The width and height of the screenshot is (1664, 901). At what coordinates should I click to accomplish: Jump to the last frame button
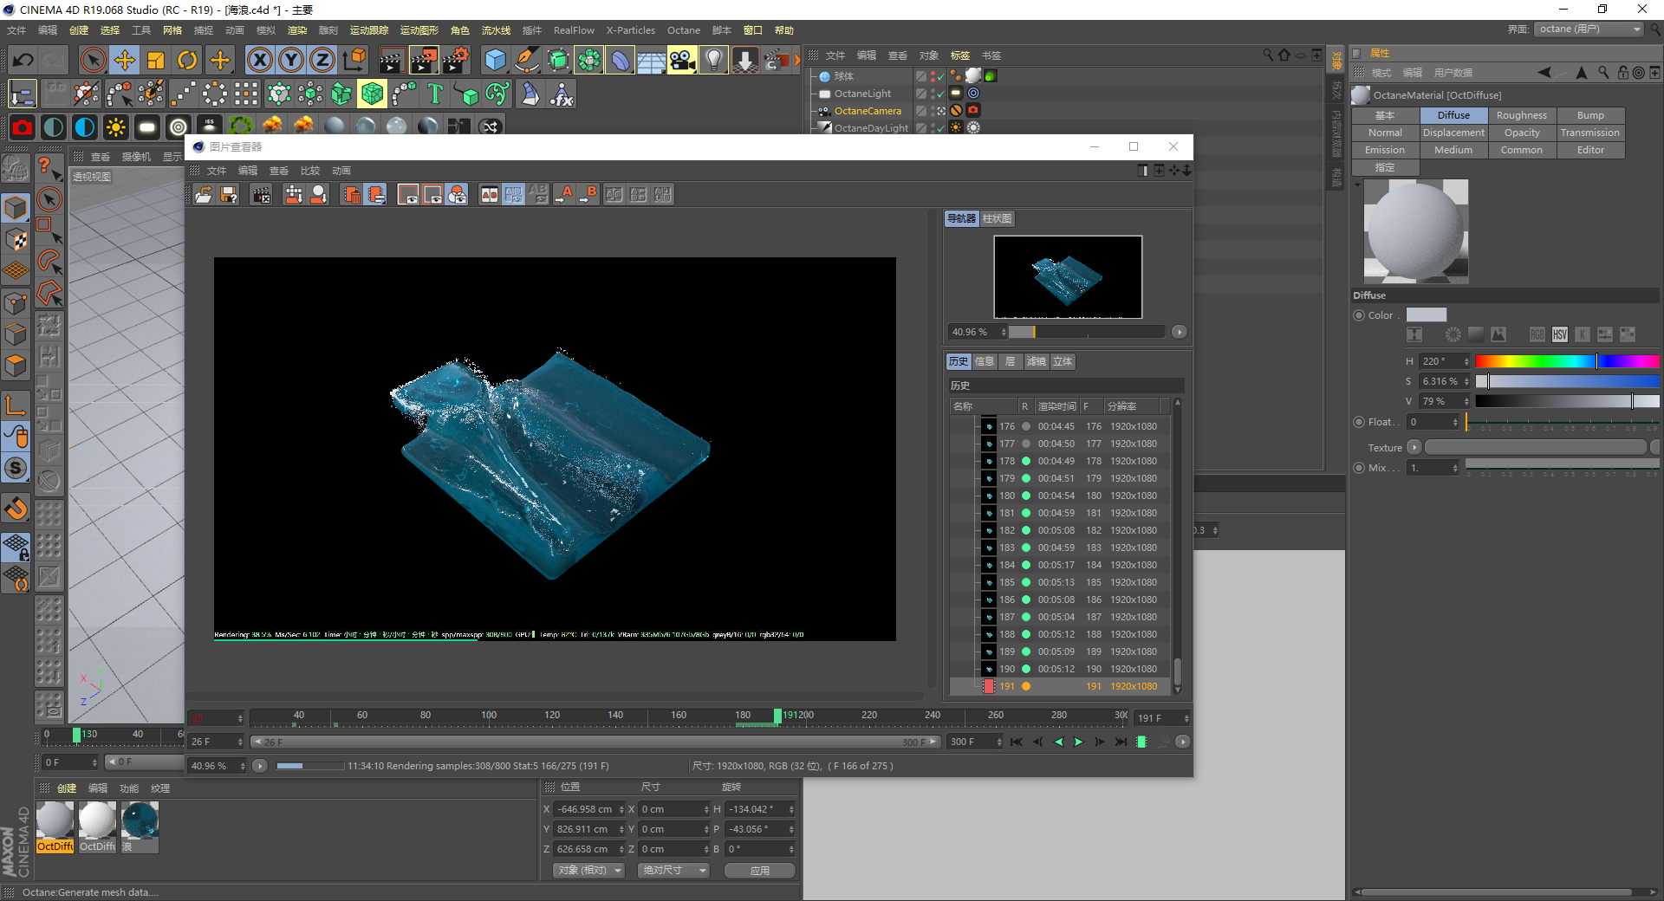(x=1121, y=742)
